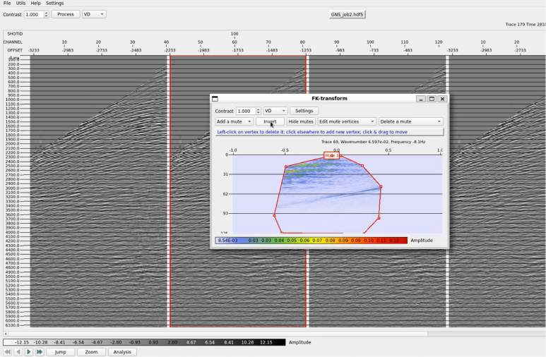Expand the Edit mute vertices dropdown

[x=346, y=121]
